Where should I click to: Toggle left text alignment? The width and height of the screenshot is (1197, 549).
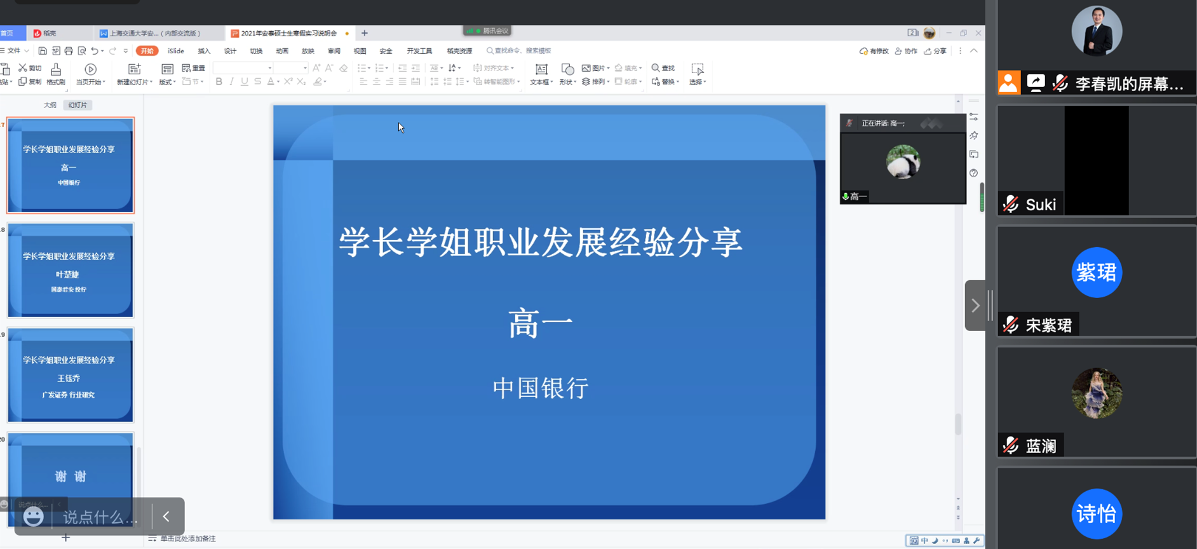tap(363, 81)
